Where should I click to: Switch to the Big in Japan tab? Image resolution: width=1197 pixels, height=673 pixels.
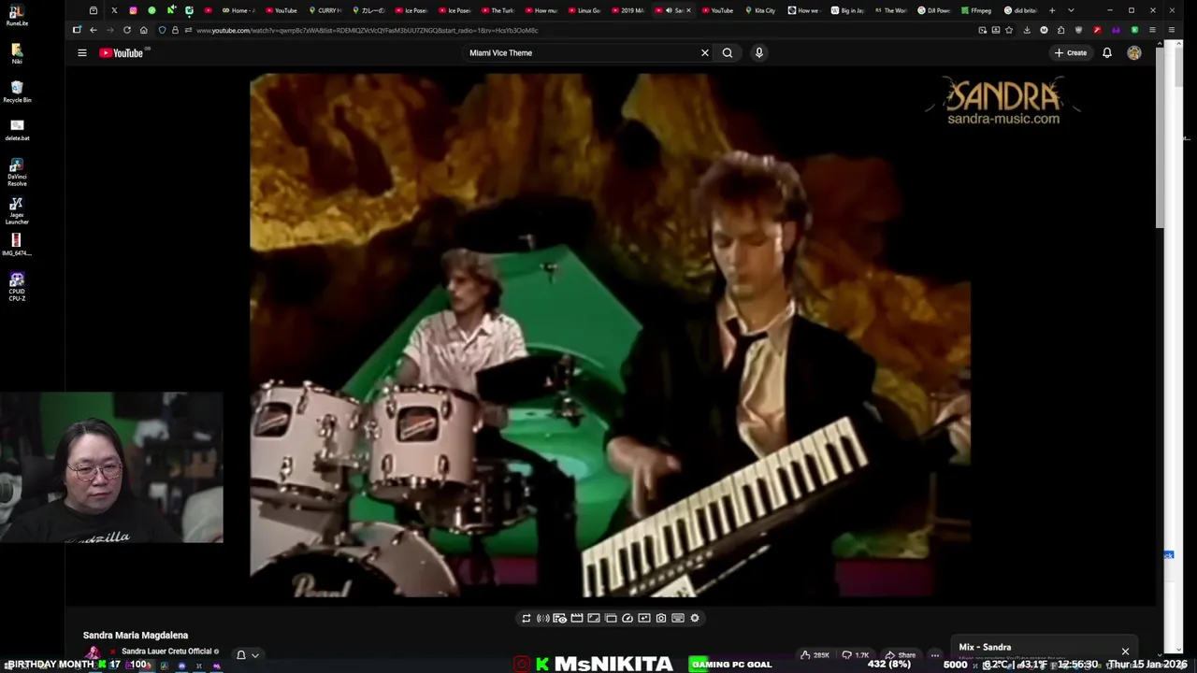click(847, 10)
